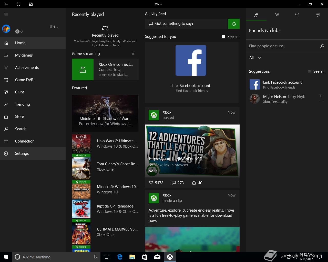Add Major Nelson as friend
The image size is (328, 262).
pyautogui.click(x=321, y=96)
